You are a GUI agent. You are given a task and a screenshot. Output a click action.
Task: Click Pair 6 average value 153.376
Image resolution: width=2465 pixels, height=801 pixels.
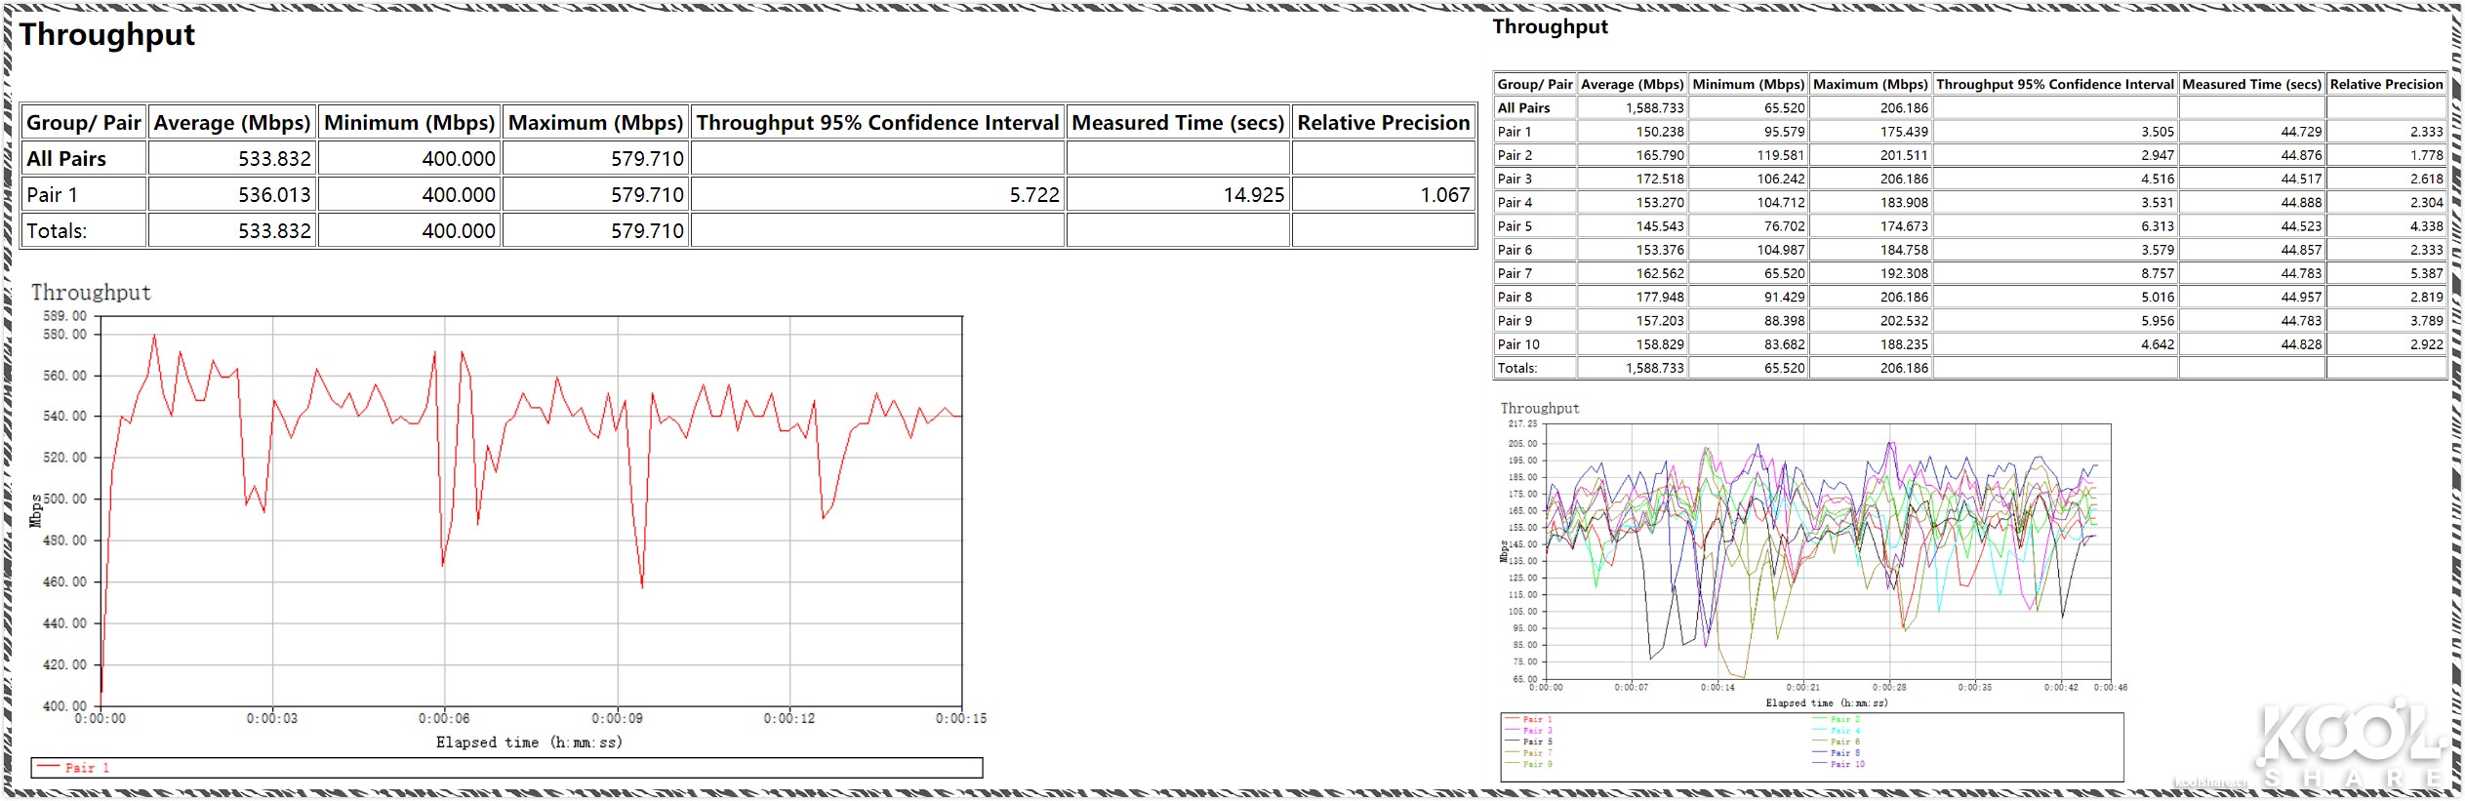point(1660,250)
